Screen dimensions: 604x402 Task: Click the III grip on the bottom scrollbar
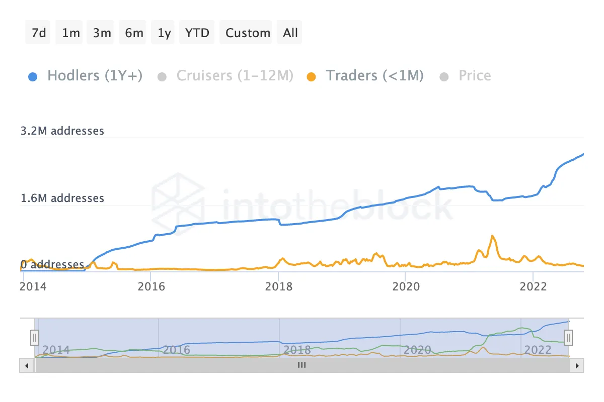301,365
